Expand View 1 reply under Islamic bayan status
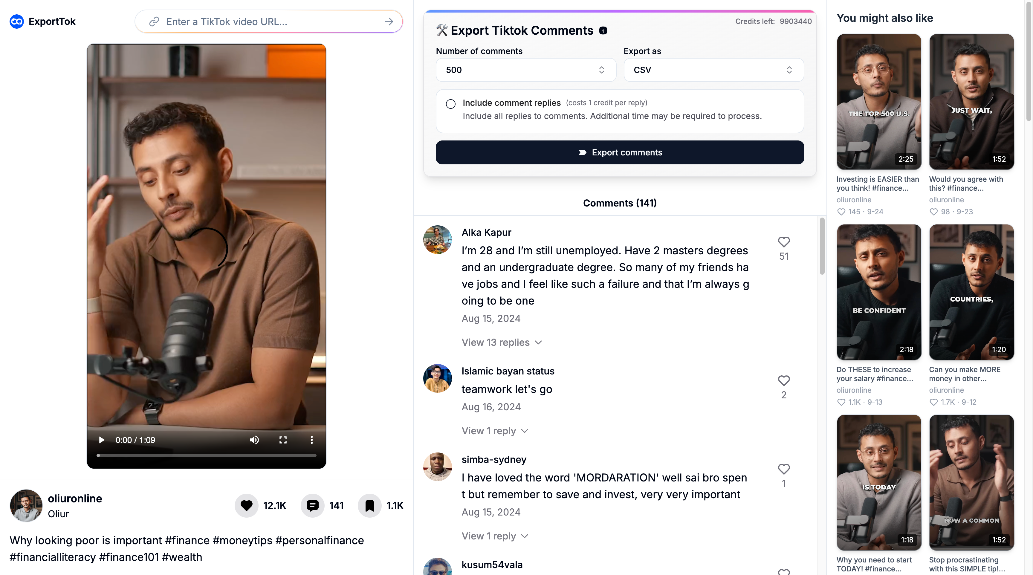 click(x=494, y=431)
